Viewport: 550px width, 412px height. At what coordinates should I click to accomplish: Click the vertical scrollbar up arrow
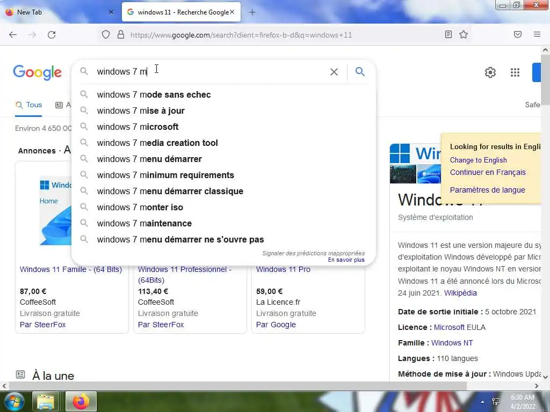tap(545, 50)
